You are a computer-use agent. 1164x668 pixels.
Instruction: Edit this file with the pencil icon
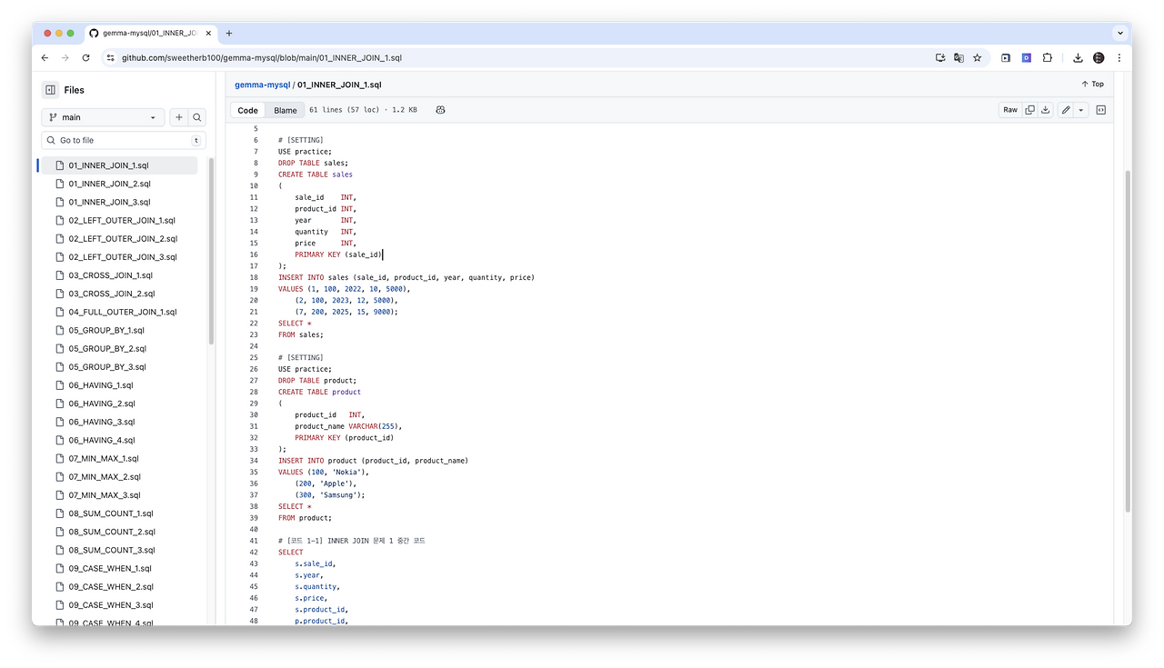click(x=1066, y=110)
